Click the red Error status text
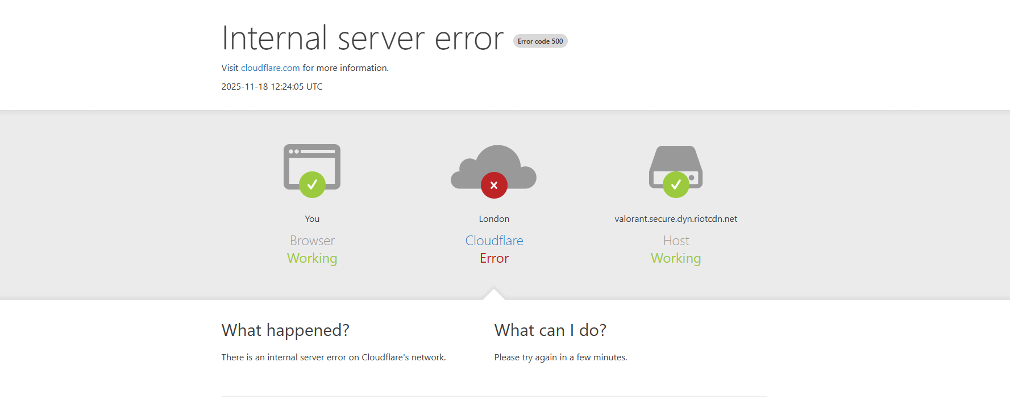 494,258
